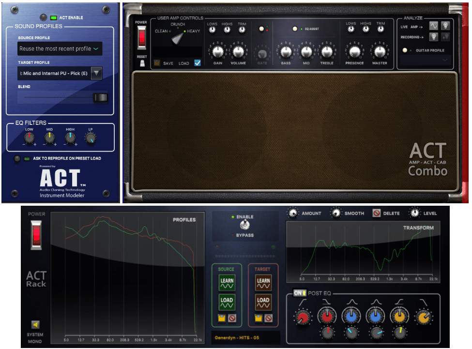Flip the Enable/Bypass toggle switch
472x349 pixels.
coord(244,225)
